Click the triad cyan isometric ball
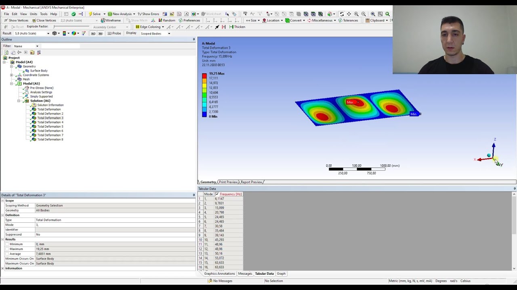 pyautogui.click(x=489, y=155)
